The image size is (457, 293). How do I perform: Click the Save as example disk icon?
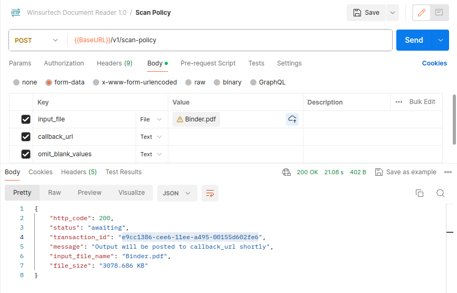click(x=378, y=172)
